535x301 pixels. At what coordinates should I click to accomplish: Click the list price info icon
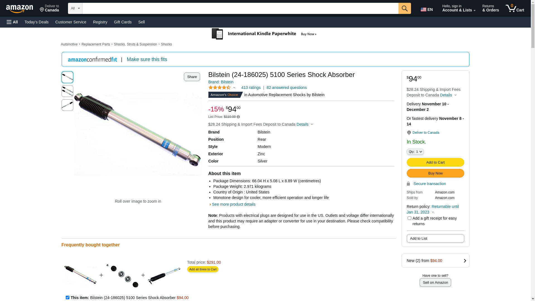238,117
